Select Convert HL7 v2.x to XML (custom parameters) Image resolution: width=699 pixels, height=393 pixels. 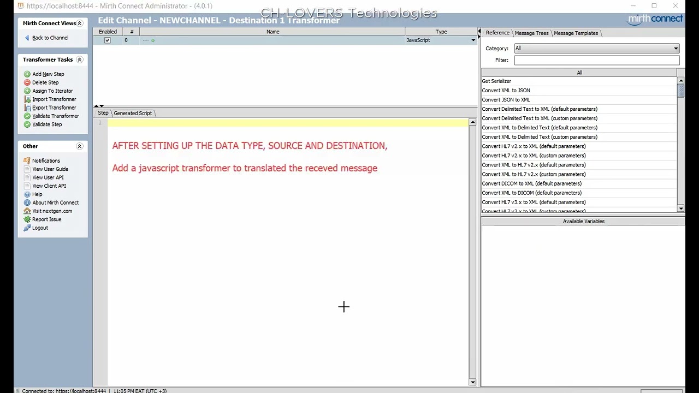pos(579,156)
